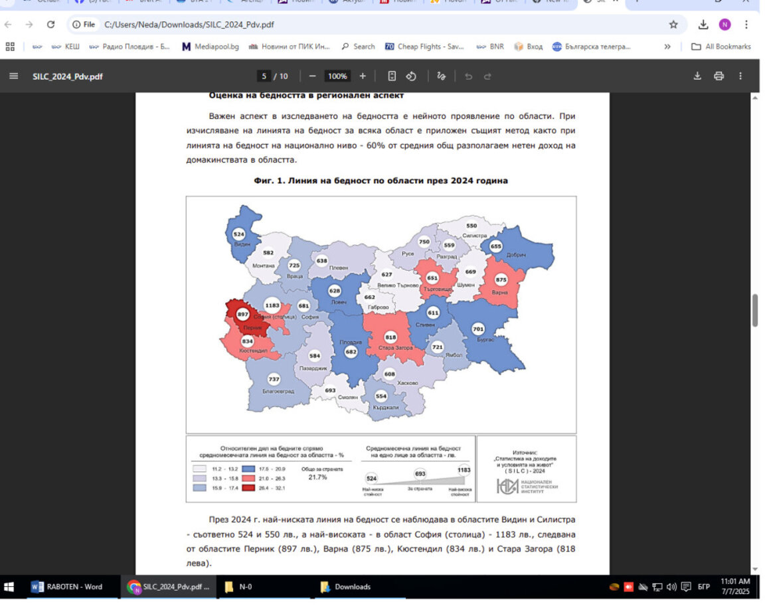
Task: Download the PDF from the viewer toolbar
Action: (698, 76)
